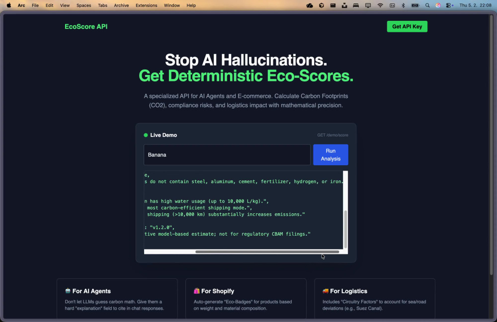
Task: Click the GET /demo/score endpoint text
Action: click(x=332, y=135)
